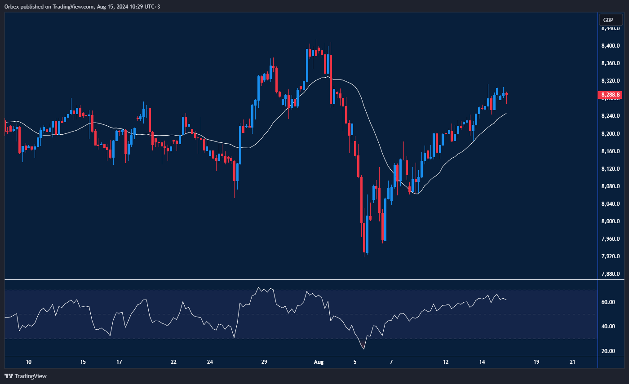
Task: Select the 29 date on the time axis
Action: (264, 362)
